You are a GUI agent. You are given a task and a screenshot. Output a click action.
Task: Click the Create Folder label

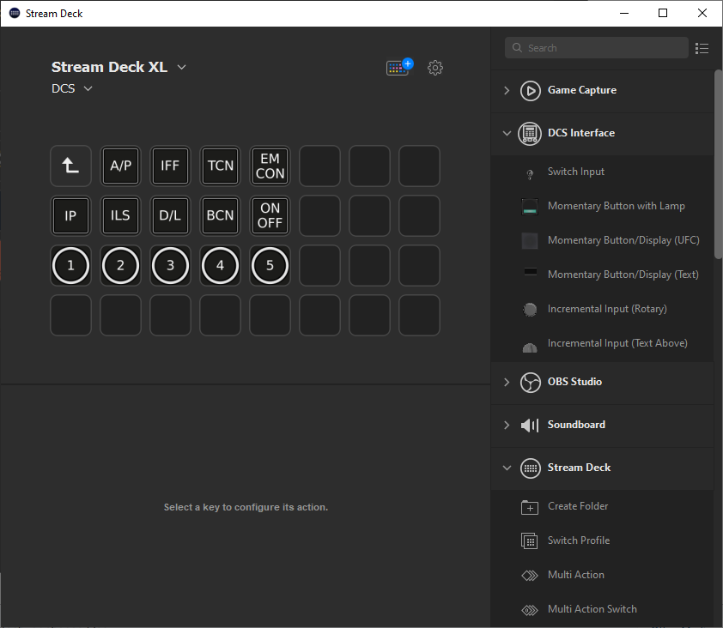(x=578, y=506)
